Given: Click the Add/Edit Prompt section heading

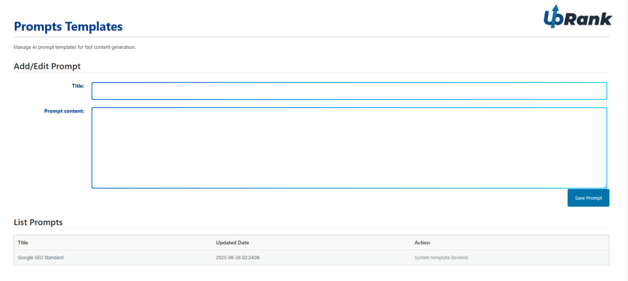Looking at the screenshot, I should pyautogui.click(x=47, y=66).
